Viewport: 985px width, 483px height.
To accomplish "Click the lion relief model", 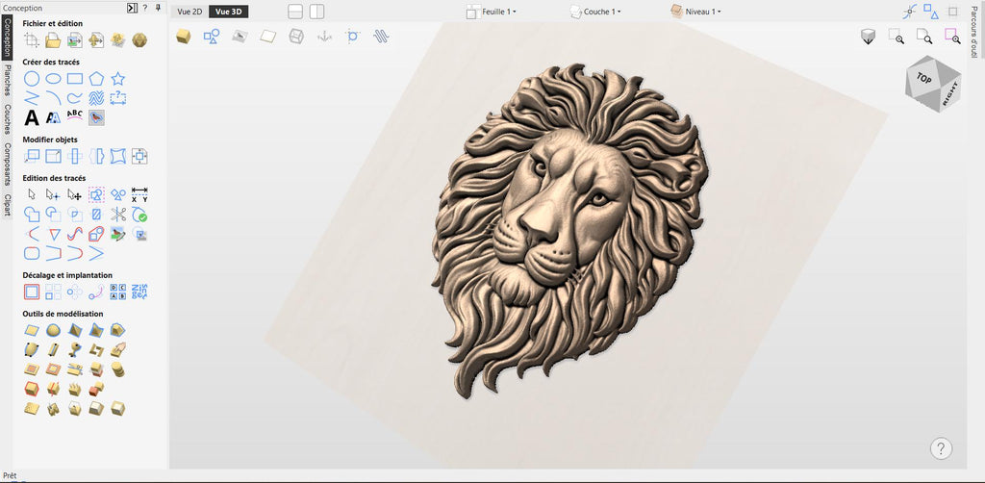I will [568, 229].
